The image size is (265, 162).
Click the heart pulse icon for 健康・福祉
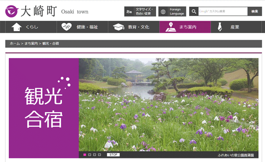[67, 27]
